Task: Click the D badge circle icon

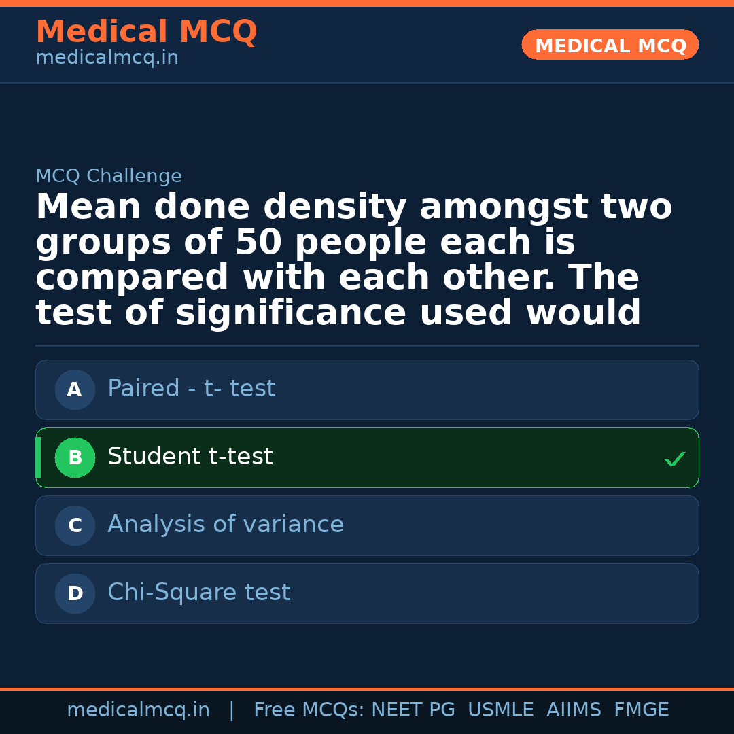Action: click(x=75, y=593)
